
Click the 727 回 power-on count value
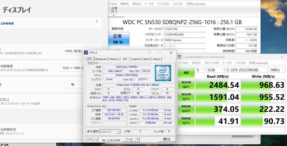tap(247, 46)
